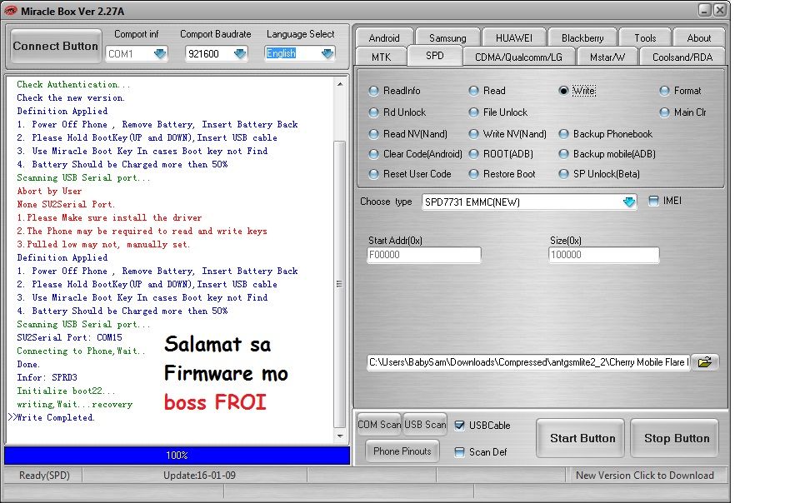
Task: Expand the Language Select dropdown
Action: point(327,53)
